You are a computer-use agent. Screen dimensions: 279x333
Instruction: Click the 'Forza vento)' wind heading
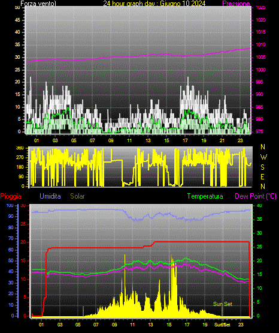click(38, 4)
